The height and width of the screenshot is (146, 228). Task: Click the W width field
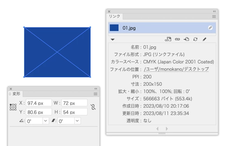tap(74, 103)
